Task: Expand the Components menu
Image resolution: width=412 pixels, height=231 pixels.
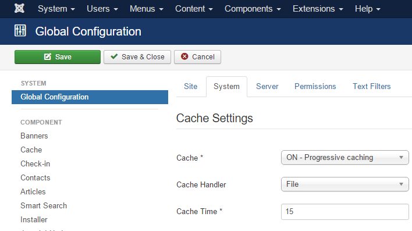Action: tap(253, 9)
